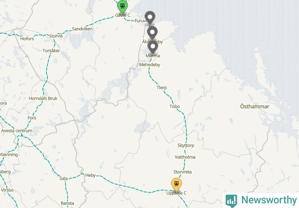The width and height of the screenshot is (299, 208).
Task: Click the Östhammar town label
Action: (254, 106)
